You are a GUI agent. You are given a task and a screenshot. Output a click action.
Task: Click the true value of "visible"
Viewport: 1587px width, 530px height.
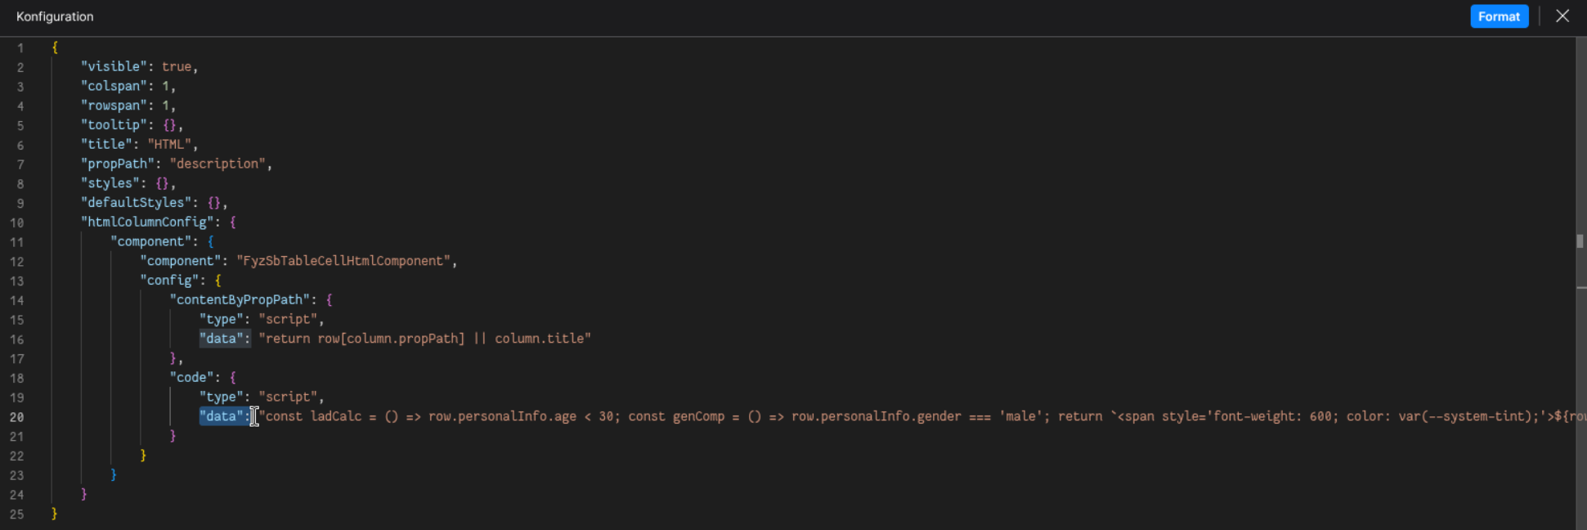tap(176, 67)
